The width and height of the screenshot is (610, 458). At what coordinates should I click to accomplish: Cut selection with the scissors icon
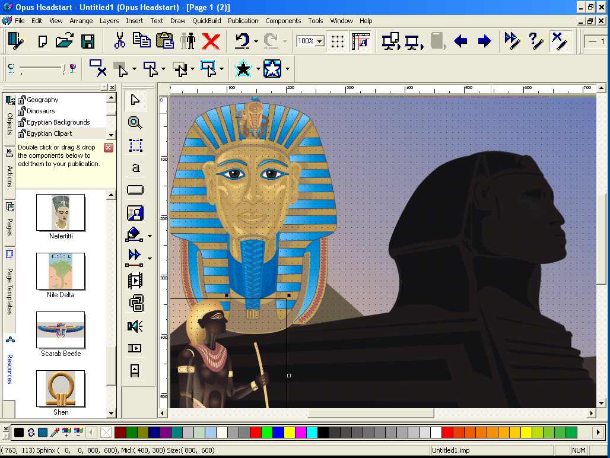pos(119,41)
